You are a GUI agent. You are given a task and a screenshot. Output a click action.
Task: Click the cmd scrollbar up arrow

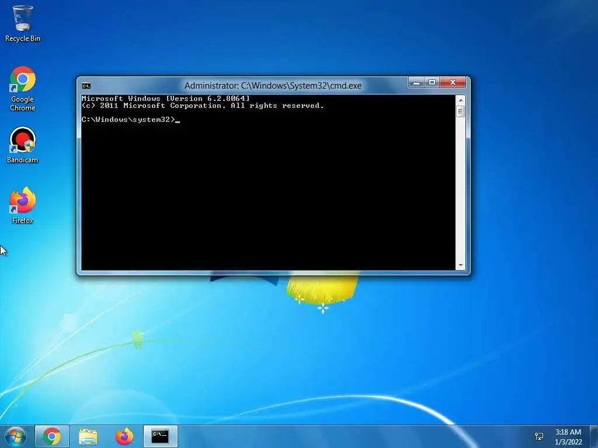pyautogui.click(x=461, y=100)
